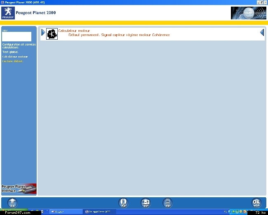Restore down the Peugeot Planet 2000 window

coord(262,2)
